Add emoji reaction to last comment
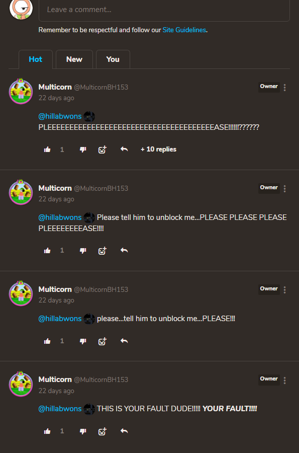Viewport: 299px width, 453px height. point(103,431)
